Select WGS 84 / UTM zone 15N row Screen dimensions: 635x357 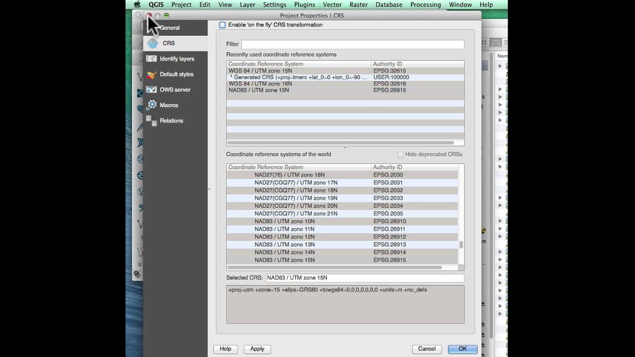pyautogui.click(x=345, y=71)
